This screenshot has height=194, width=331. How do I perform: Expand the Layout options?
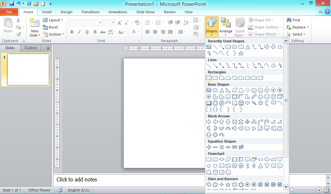coord(53,20)
